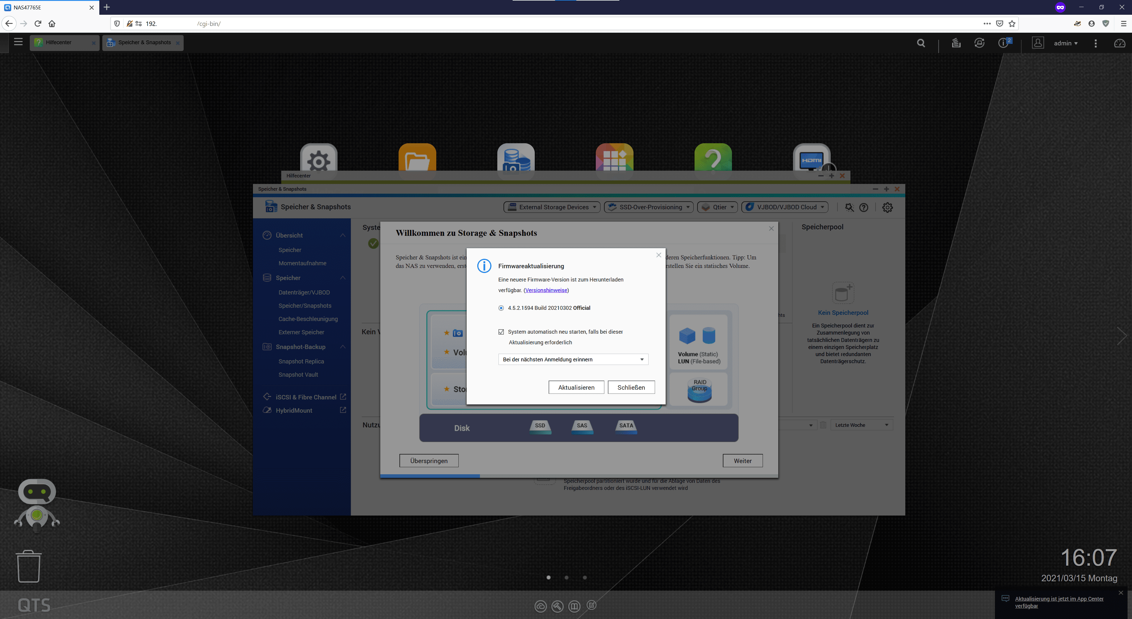Open the admin user dropdown

[x=1066, y=43]
